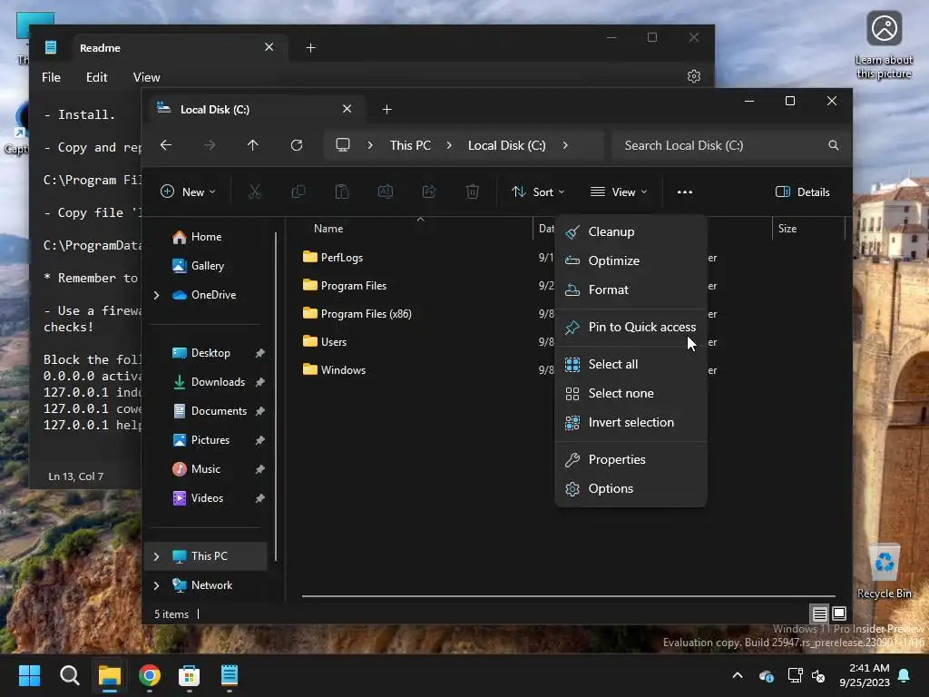
Task: Open the File menu in Readme Notepad
Action: point(51,77)
